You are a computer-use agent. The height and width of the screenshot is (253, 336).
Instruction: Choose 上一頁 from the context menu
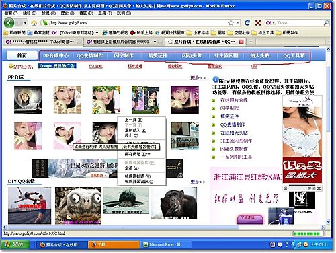pyautogui.click(x=142, y=120)
